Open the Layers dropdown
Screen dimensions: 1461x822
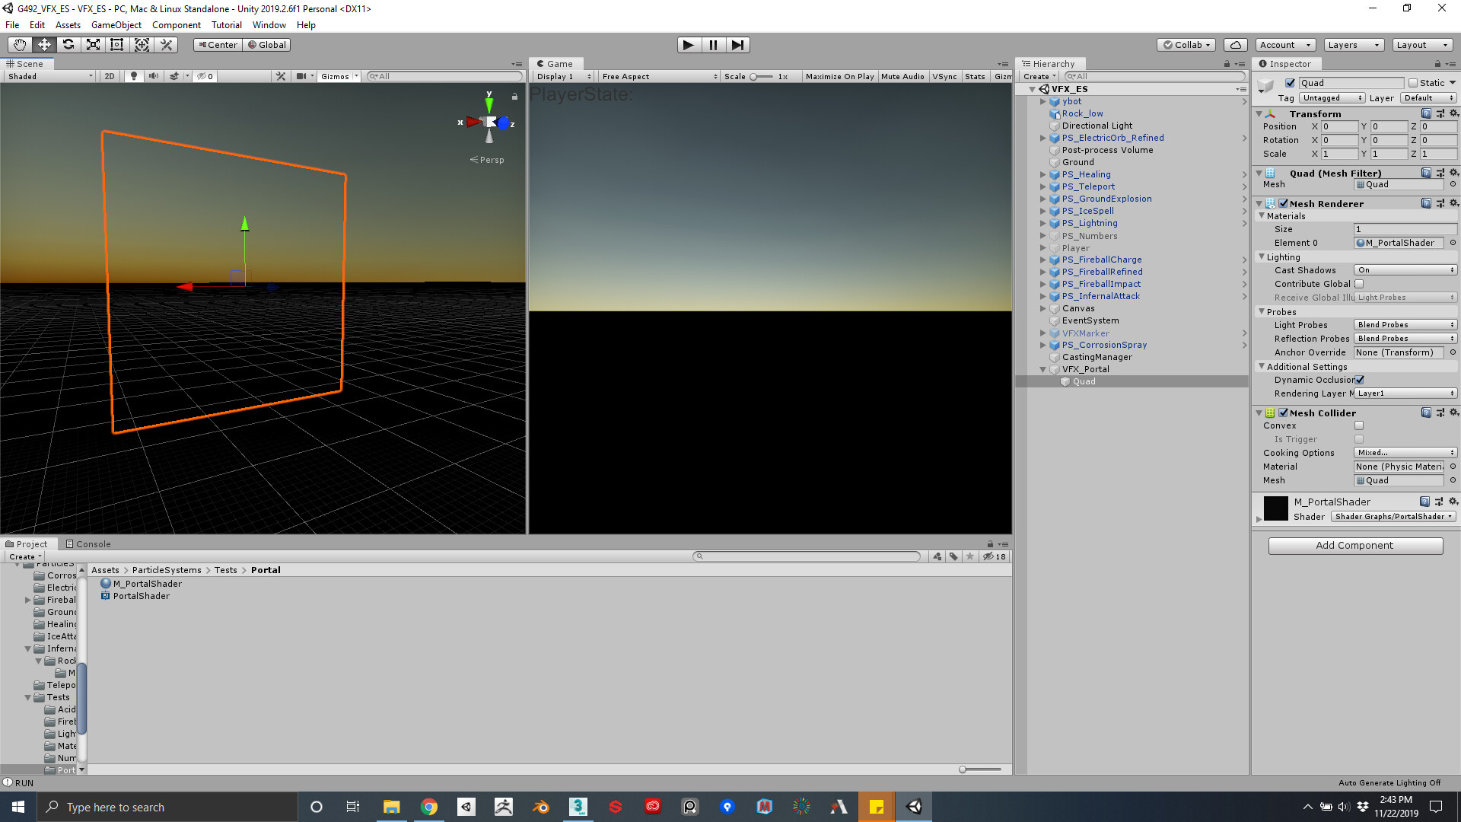[1353, 44]
